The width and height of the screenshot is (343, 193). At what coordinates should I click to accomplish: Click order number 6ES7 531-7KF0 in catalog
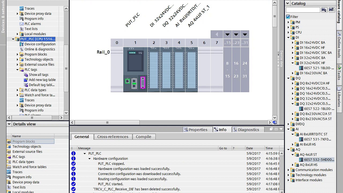coord(318,139)
